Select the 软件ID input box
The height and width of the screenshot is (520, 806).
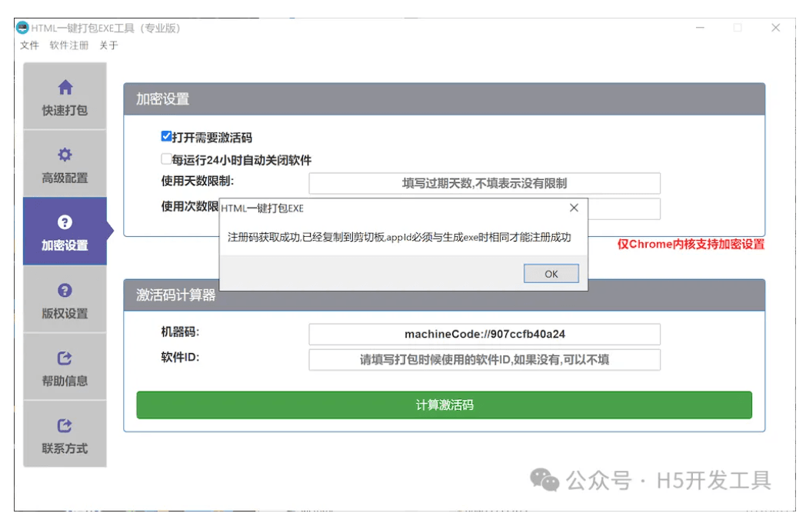pyautogui.click(x=484, y=359)
